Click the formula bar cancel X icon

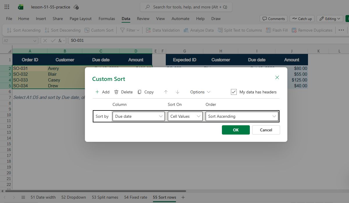coord(45,41)
